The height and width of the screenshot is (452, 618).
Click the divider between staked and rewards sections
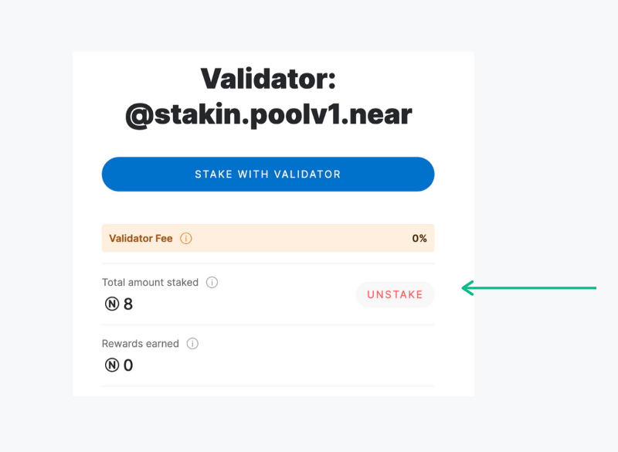[x=268, y=325]
